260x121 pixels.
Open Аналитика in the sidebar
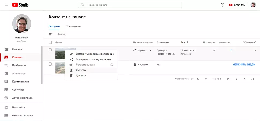(18, 74)
